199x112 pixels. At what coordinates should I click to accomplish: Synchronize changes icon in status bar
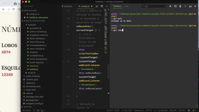point(34,110)
